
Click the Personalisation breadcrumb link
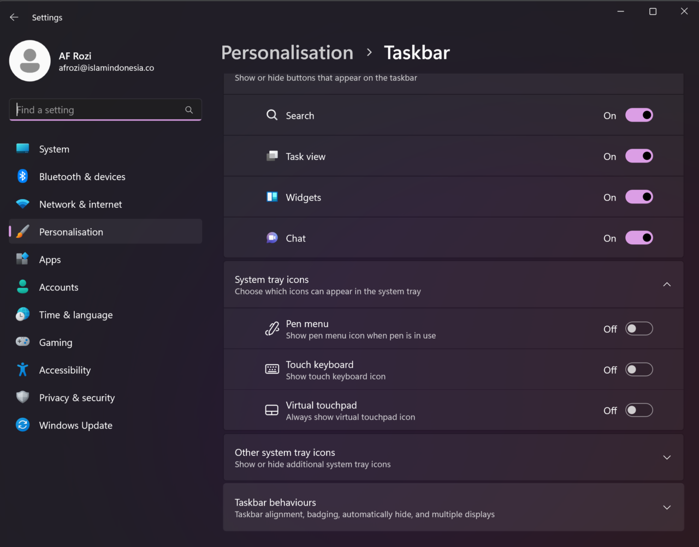(287, 53)
